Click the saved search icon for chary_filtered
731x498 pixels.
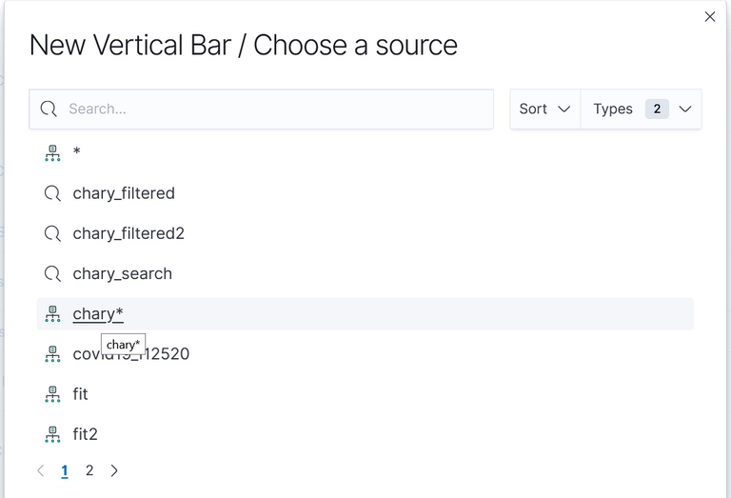52,193
